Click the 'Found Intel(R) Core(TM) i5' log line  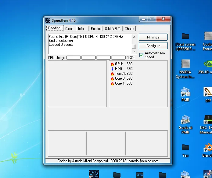86,37
